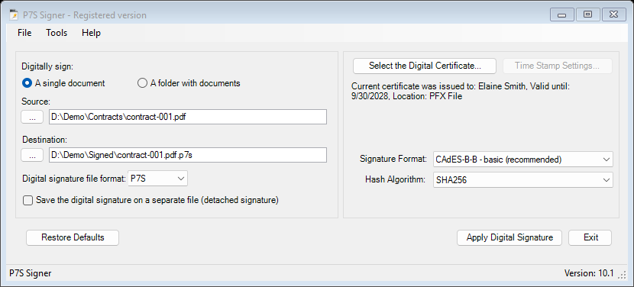Image resolution: width=634 pixels, height=287 pixels.
Task: Click Apply Digital Signature
Action: point(509,237)
